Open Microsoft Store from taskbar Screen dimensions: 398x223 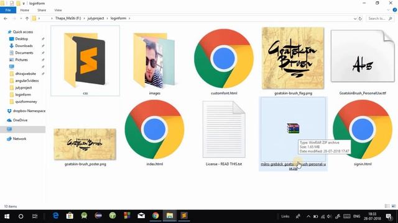coord(70,216)
